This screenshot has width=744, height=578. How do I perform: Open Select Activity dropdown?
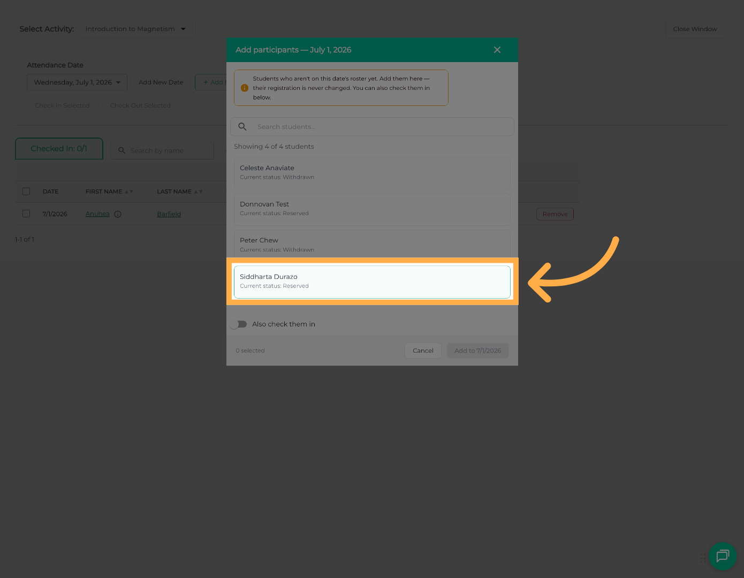pos(137,29)
